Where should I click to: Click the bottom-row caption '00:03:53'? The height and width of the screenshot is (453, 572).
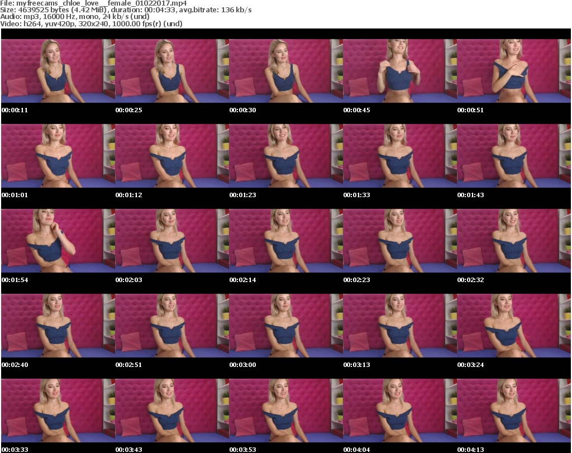coord(242,450)
